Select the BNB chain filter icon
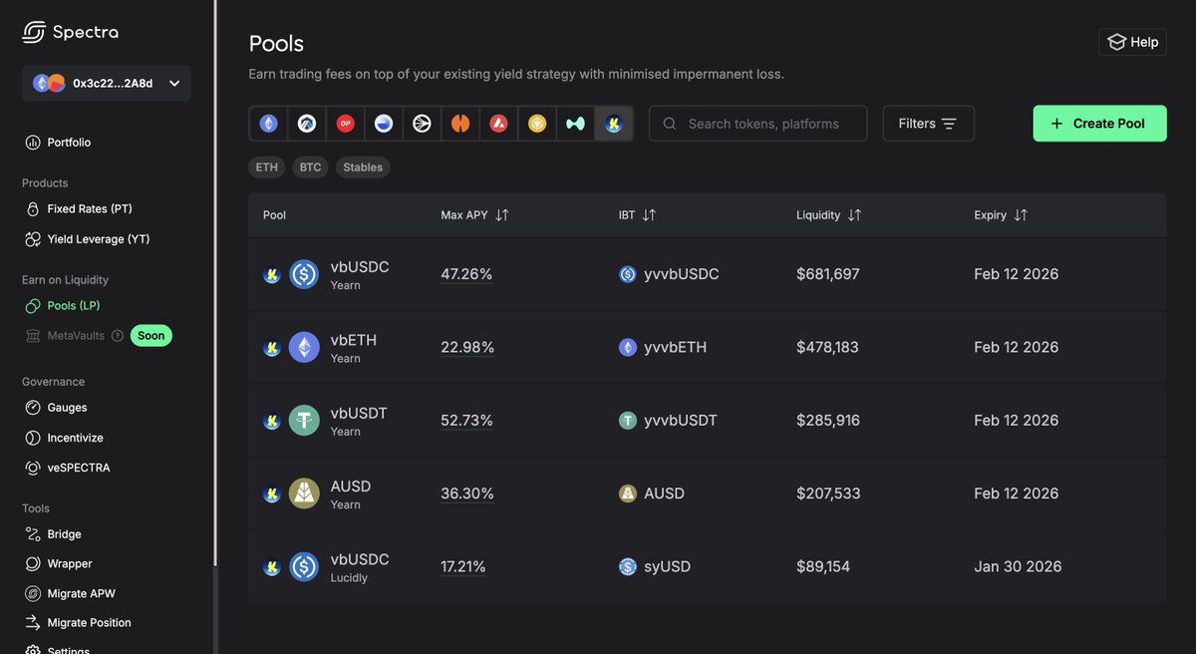The image size is (1196, 654). 537,124
